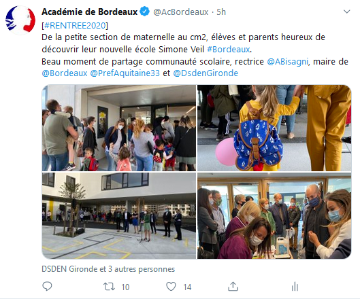
Task: Open the @Bordeaux mention link
Action: (65, 73)
